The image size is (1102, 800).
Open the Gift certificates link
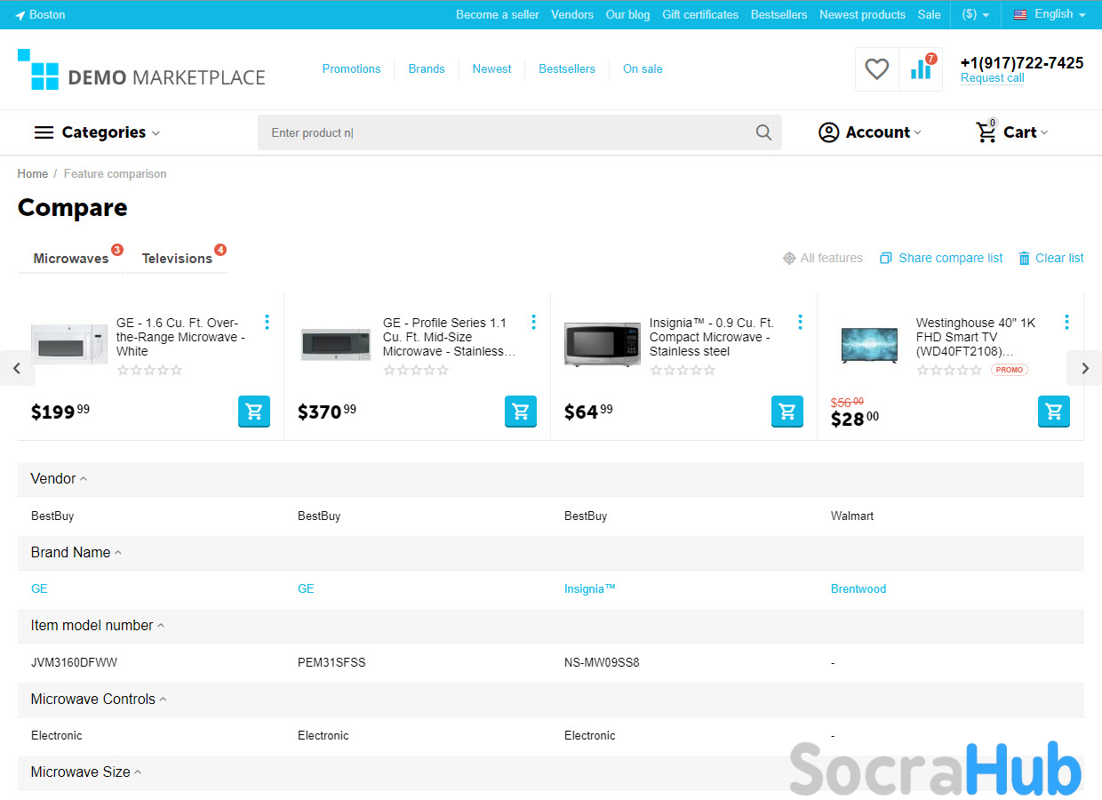[x=700, y=14]
